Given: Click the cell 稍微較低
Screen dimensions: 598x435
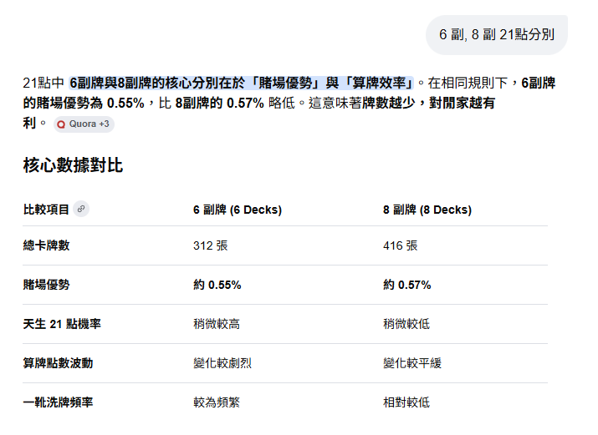Looking at the screenshot, I should point(406,324).
